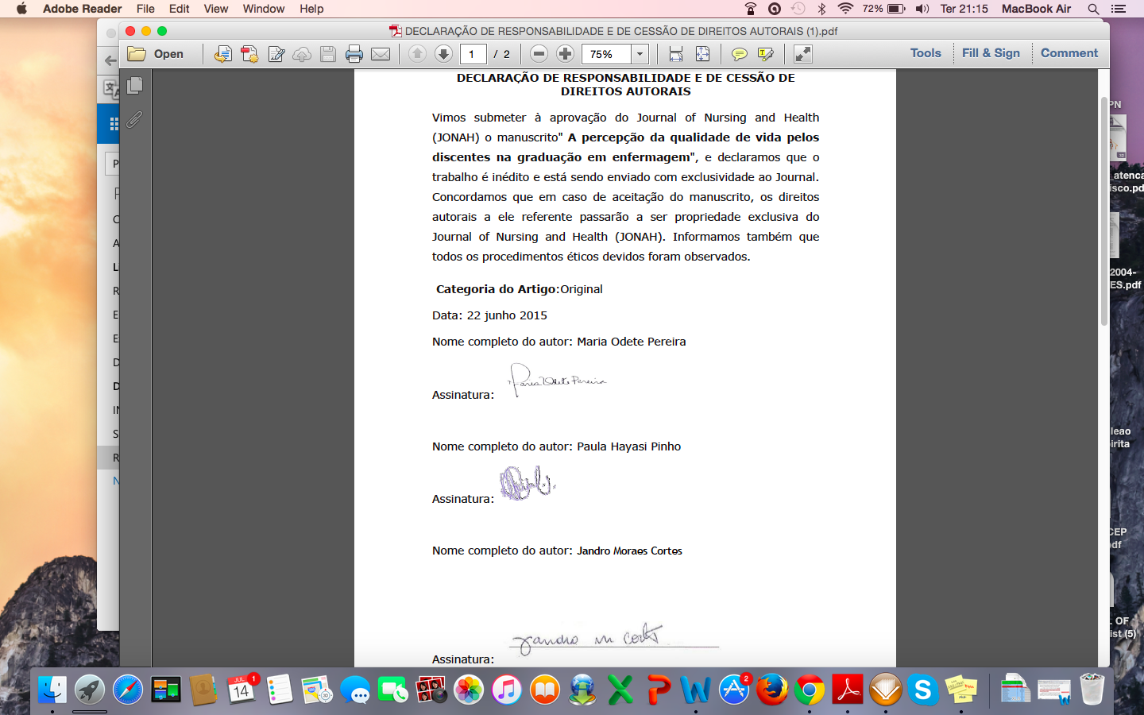
Task: Open the Fill & Sign pane
Action: coord(990,53)
